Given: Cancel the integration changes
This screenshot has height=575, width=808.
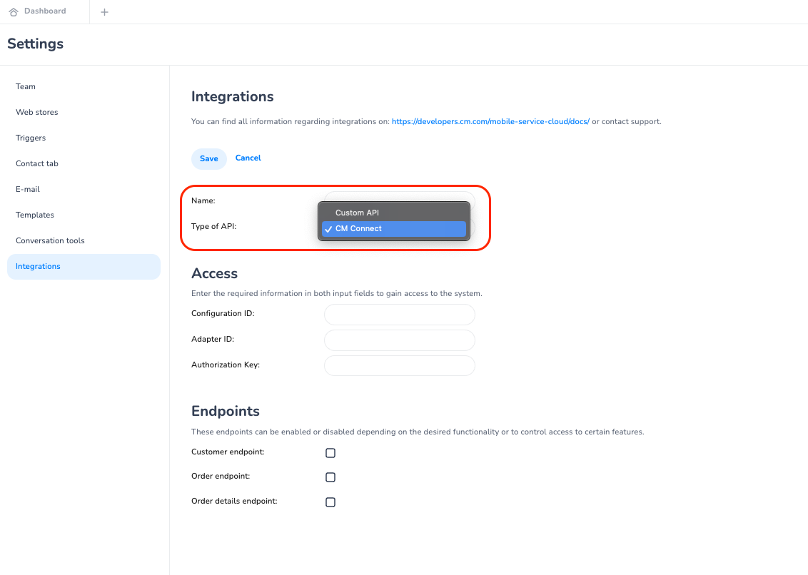Looking at the screenshot, I should (x=248, y=158).
